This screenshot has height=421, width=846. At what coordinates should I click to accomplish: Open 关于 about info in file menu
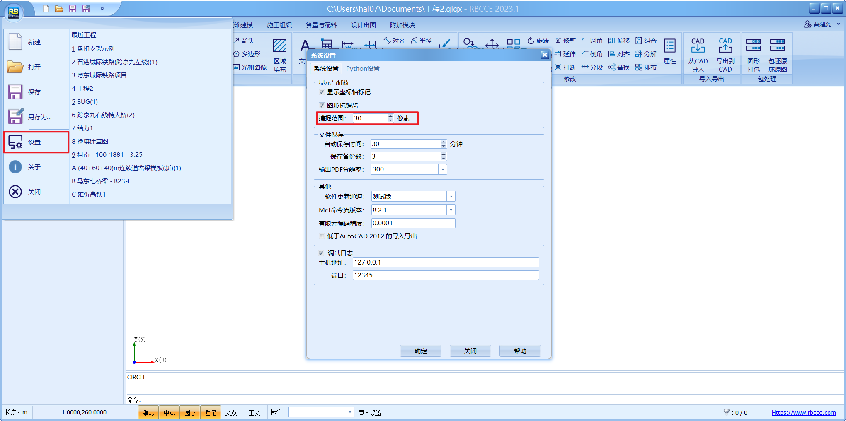16,167
